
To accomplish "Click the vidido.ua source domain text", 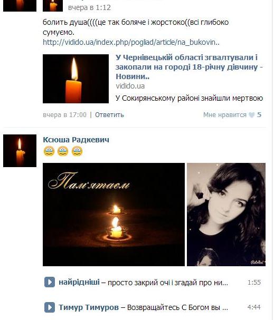I will (130, 86).
